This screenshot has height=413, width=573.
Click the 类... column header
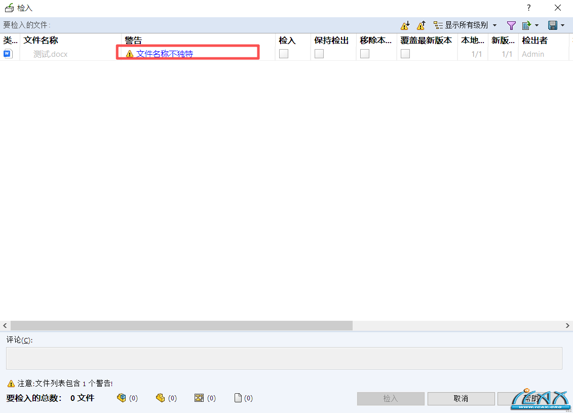(10, 40)
